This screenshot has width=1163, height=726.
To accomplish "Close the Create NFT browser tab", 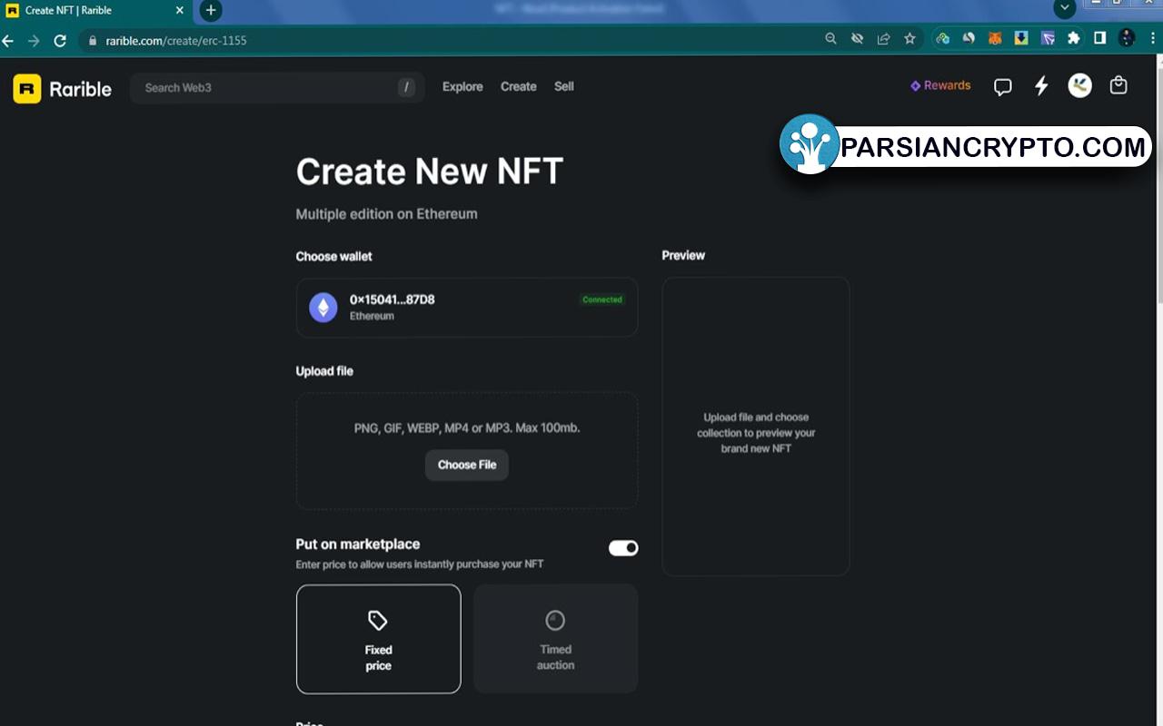I will (x=179, y=11).
